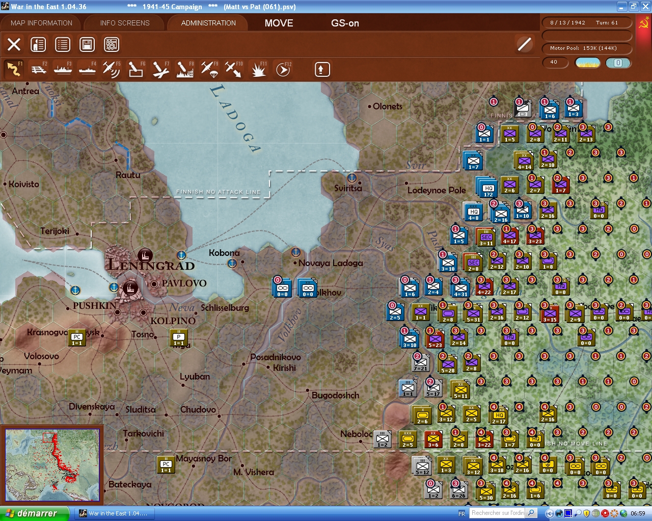The width and height of the screenshot is (652, 521).
Task: Click the X close-menu icon on toolbar
Action: coord(14,44)
